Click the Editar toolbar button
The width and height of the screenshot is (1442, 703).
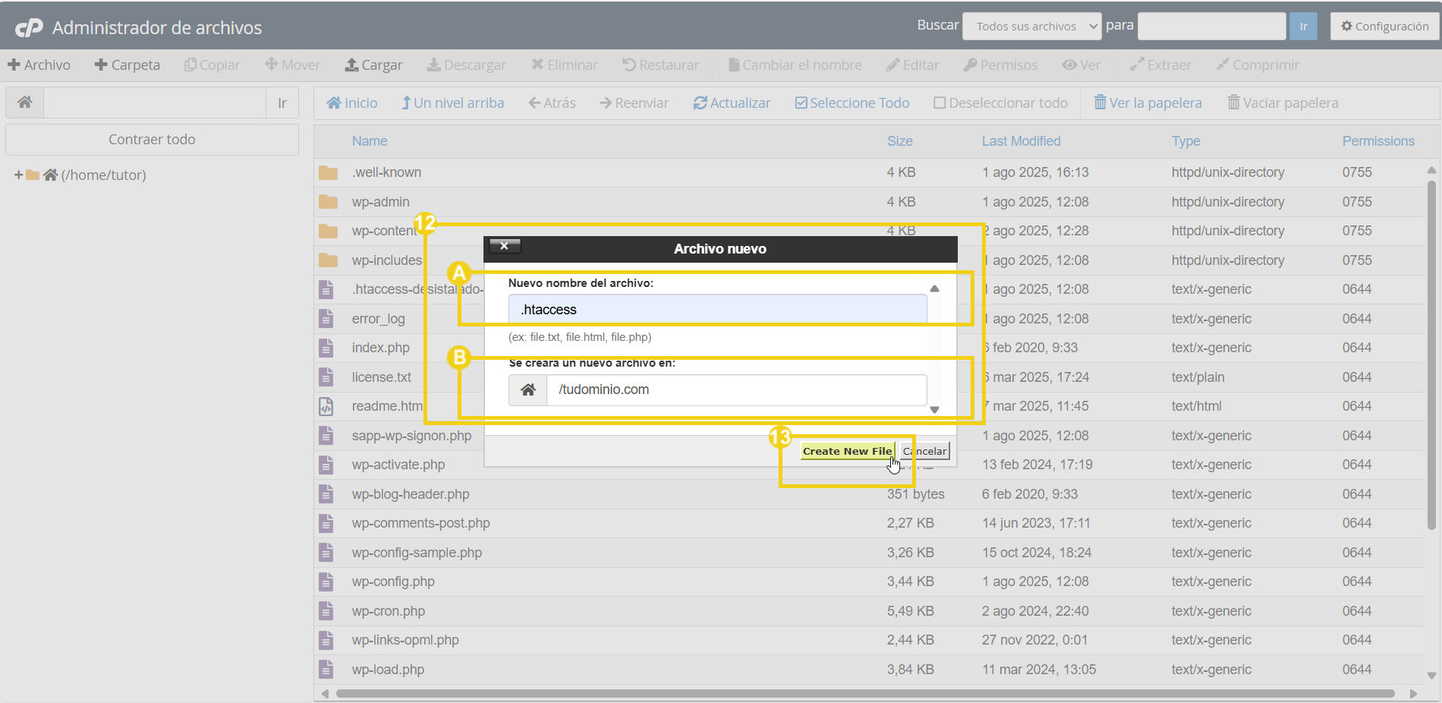coord(913,65)
